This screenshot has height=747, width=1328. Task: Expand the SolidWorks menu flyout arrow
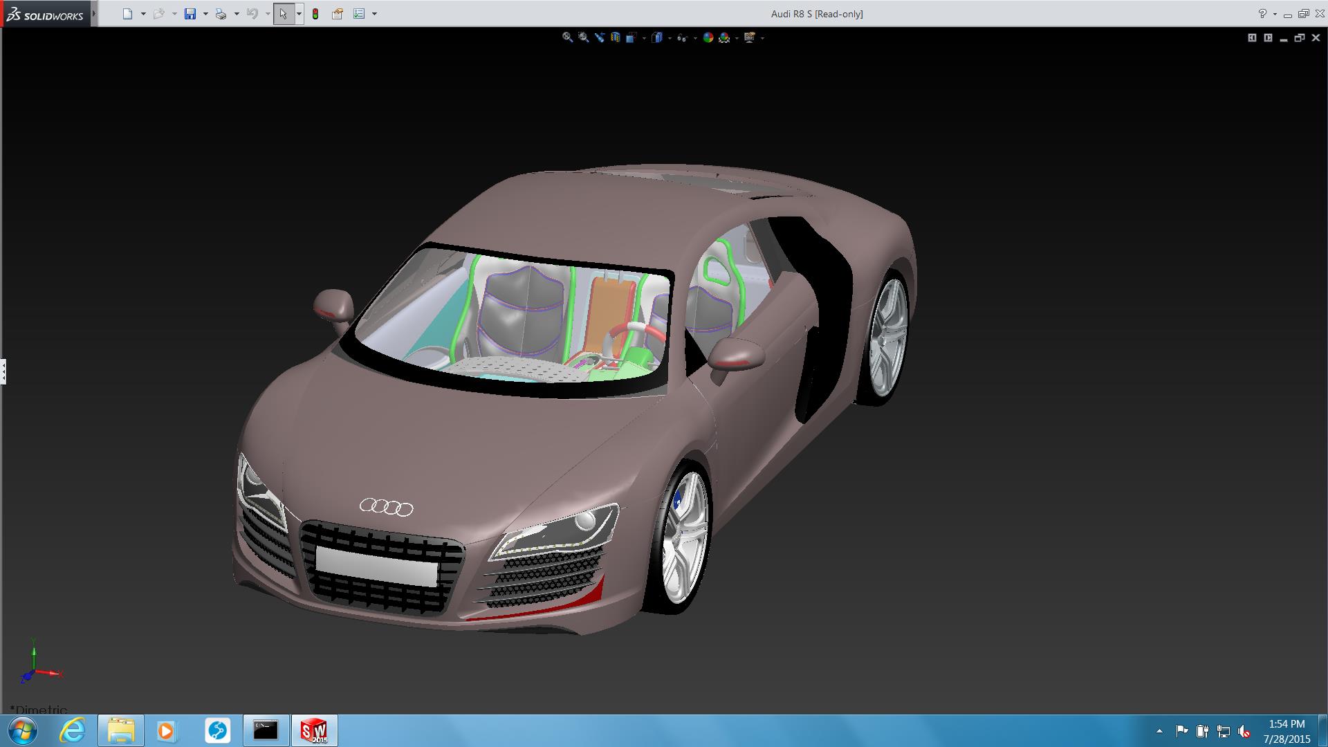pos(94,14)
